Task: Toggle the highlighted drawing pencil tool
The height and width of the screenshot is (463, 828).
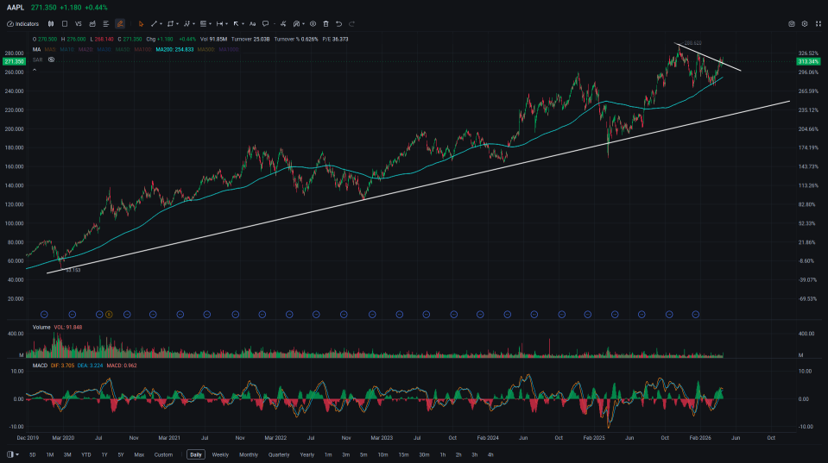Action: coord(120,24)
